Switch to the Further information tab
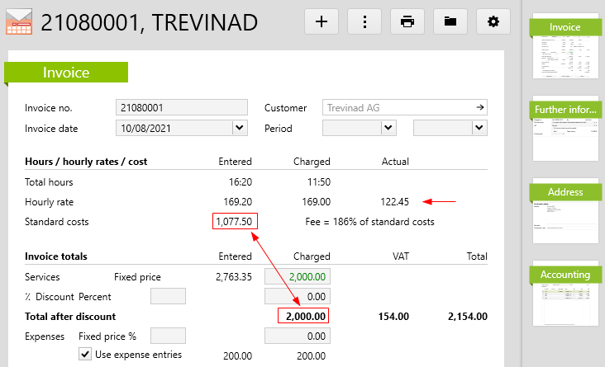The image size is (605, 367). 565,110
